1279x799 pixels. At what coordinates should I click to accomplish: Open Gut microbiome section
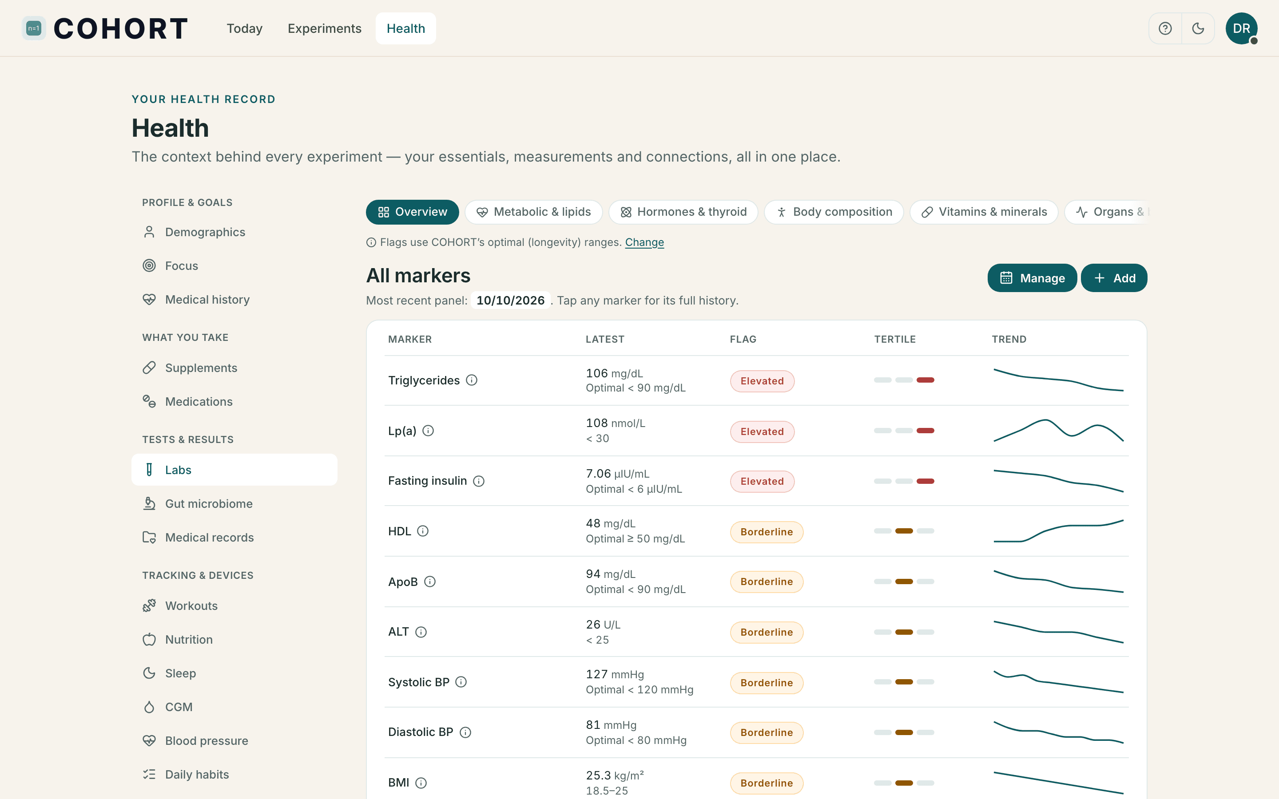[234, 504]
